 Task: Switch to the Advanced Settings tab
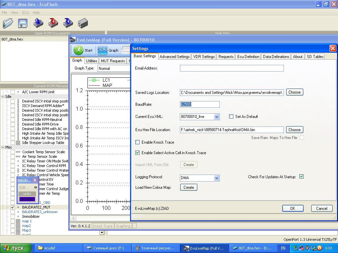pos(174,57)
